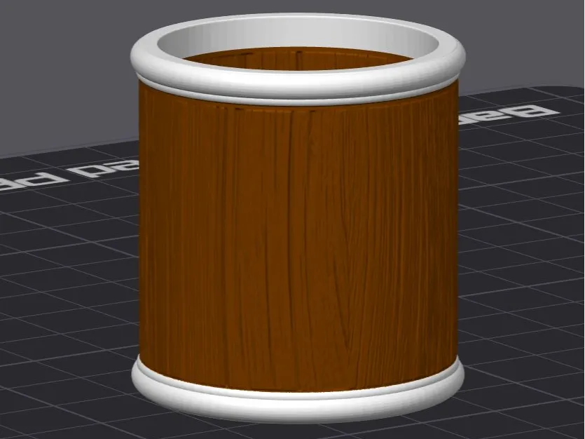Click the wood inner wall inside the opening

coord(298,60)
